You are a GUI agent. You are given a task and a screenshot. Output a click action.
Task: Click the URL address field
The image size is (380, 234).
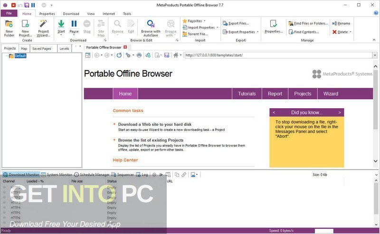point(278,55)
